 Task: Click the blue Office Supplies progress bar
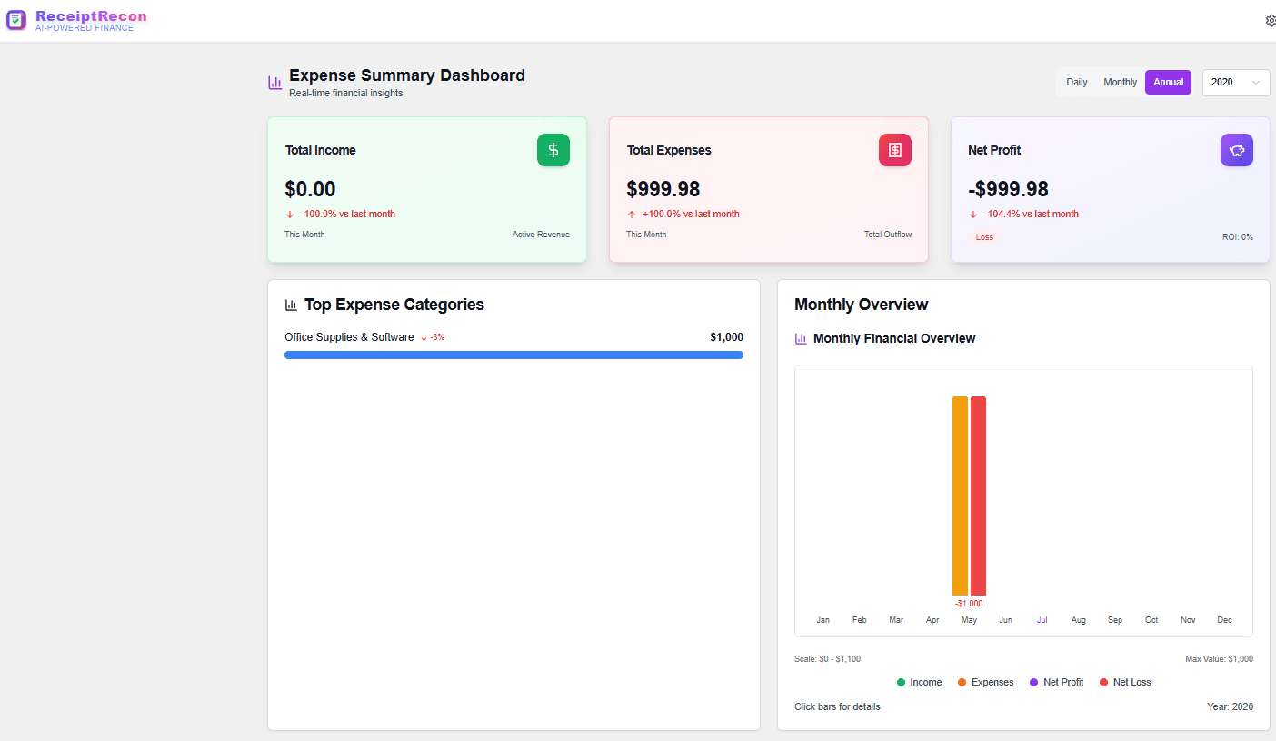513,355
